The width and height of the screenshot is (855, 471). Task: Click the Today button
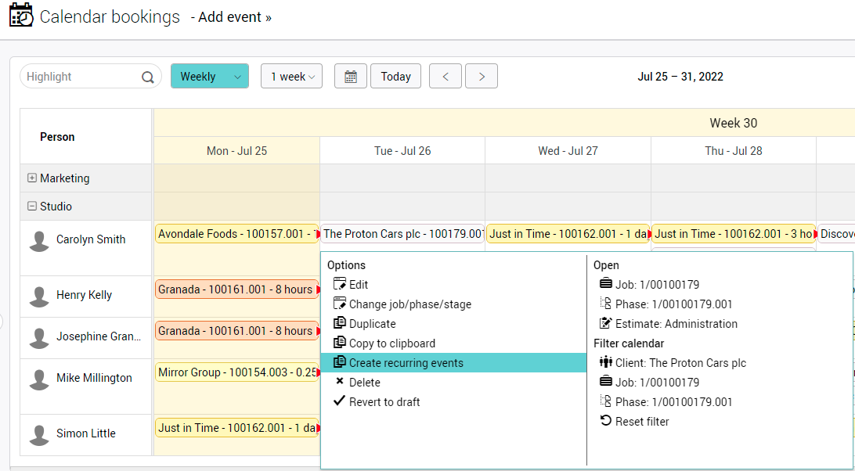tap(395, 77)
